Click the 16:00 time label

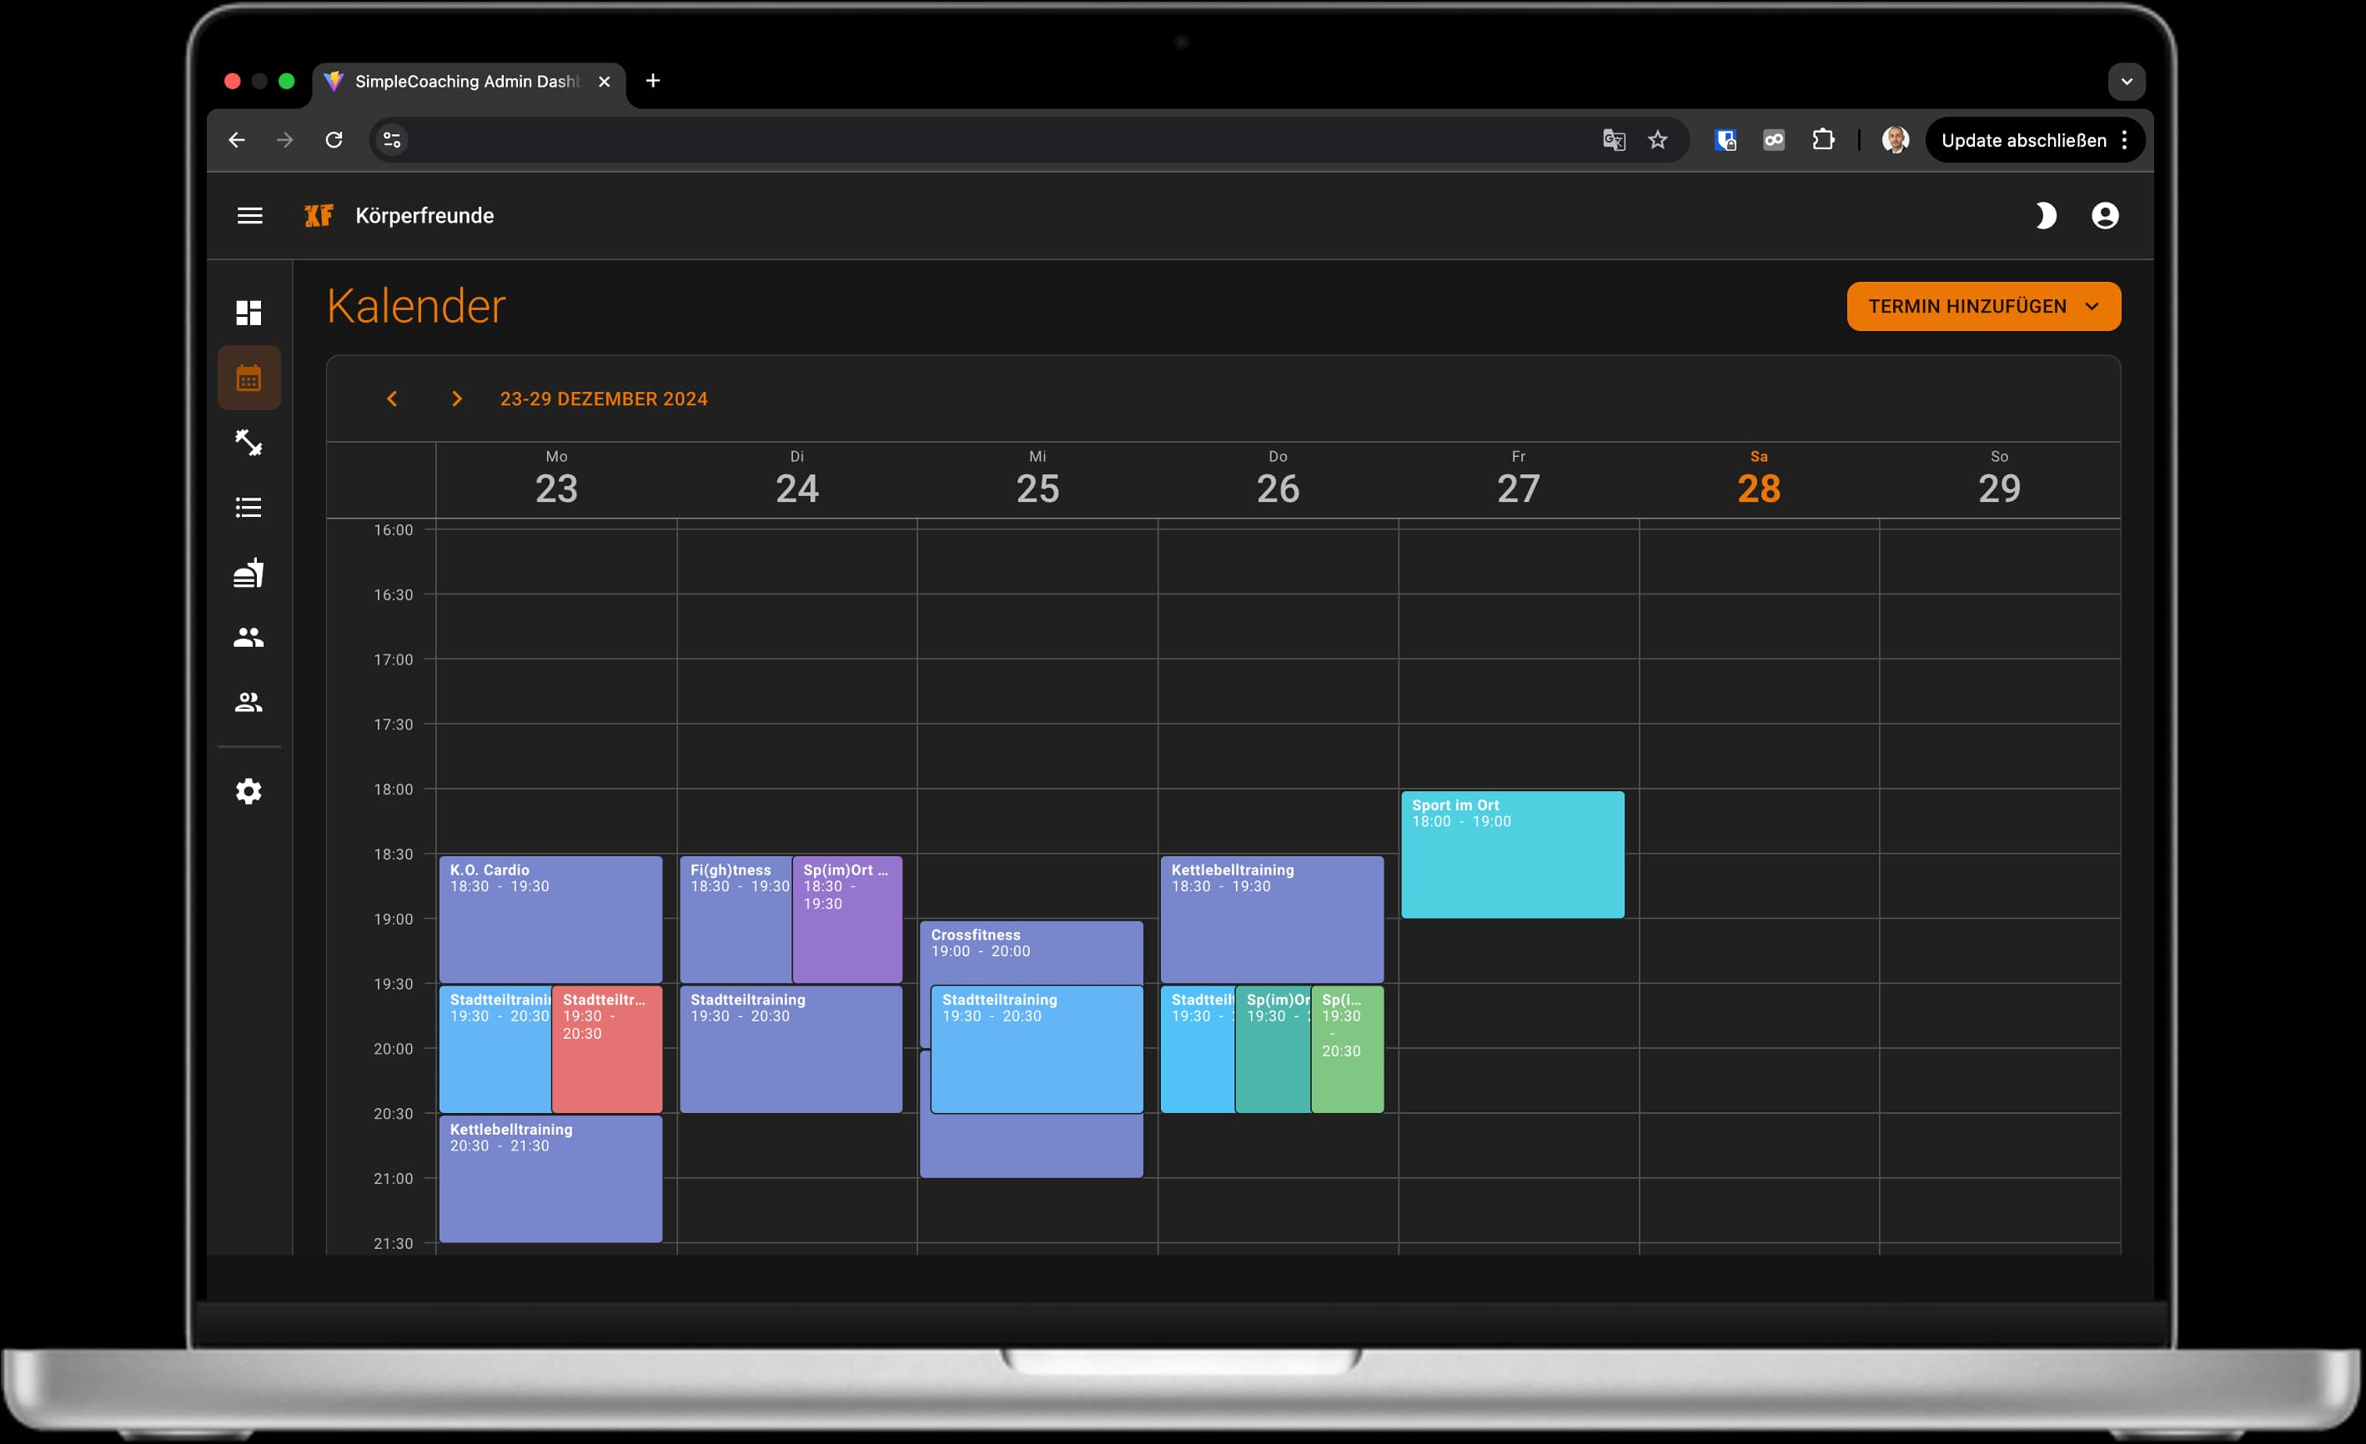click(x=393, y=530)
